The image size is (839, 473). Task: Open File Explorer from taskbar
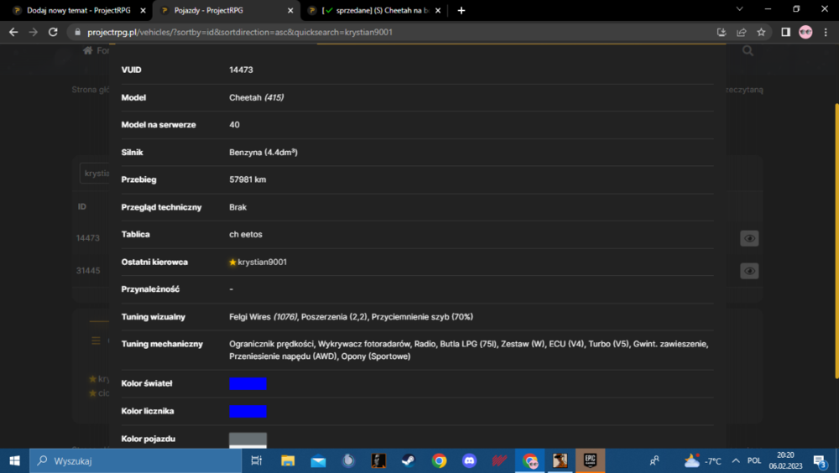pos(287,460)
